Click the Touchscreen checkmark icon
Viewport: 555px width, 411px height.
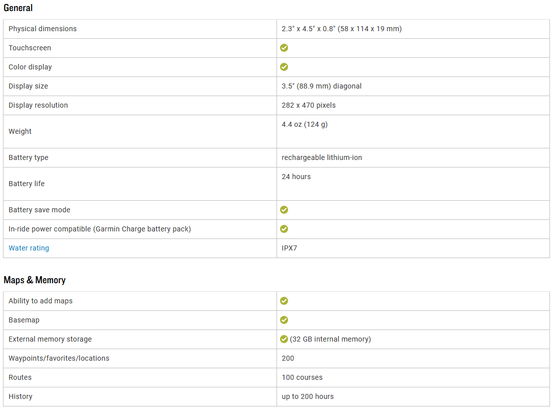tap(284, 48)
